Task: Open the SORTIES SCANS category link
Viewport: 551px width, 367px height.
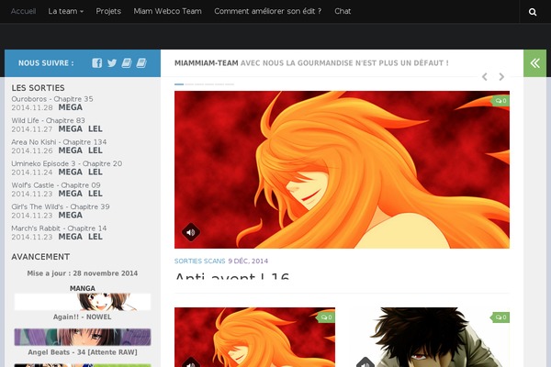Action: [x=199, y=261]
